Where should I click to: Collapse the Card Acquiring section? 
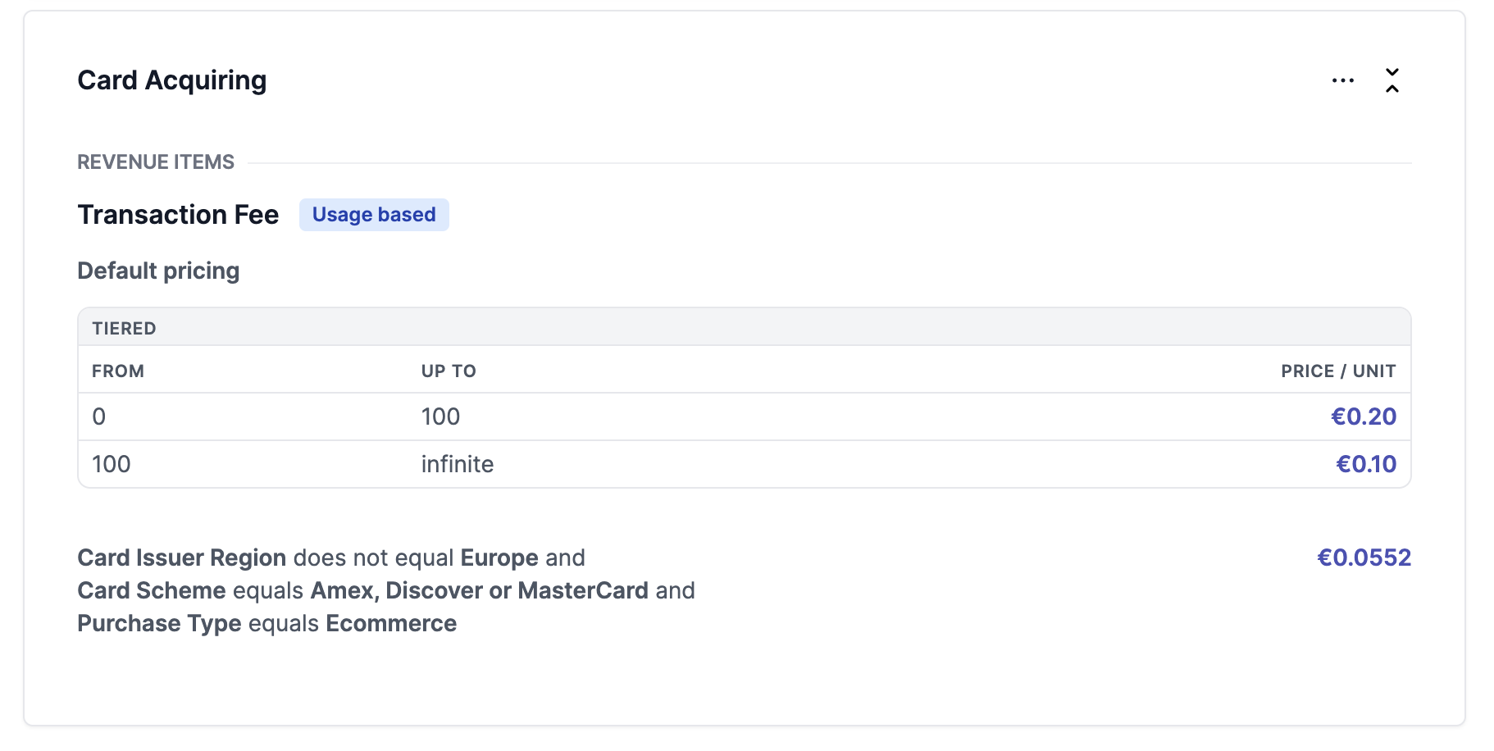[1392, 80]
